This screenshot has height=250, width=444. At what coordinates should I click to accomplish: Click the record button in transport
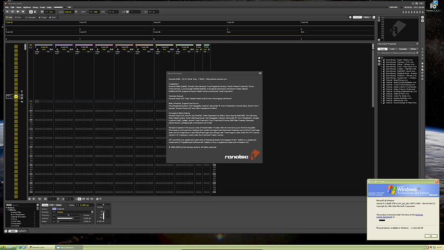click(x=23, y=12)
